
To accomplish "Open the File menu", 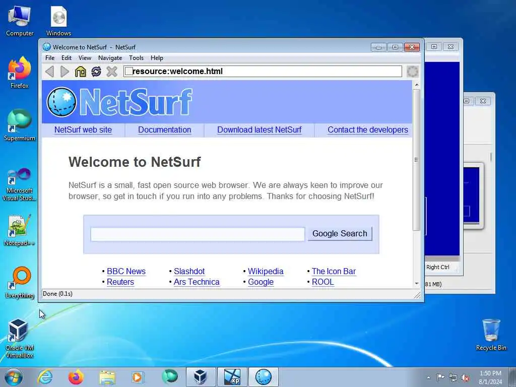I will click(50, 58).
